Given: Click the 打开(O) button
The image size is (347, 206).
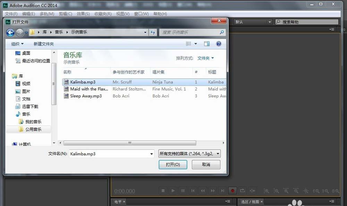Looking at the screenshot, I should point(173,165).
